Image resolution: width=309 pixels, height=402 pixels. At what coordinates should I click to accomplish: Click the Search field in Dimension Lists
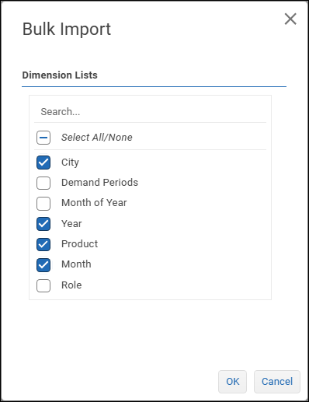pos(150,112)
